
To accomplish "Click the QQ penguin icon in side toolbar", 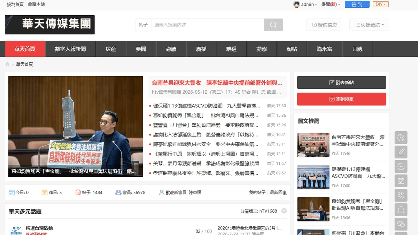I will [x=401, y=210].
